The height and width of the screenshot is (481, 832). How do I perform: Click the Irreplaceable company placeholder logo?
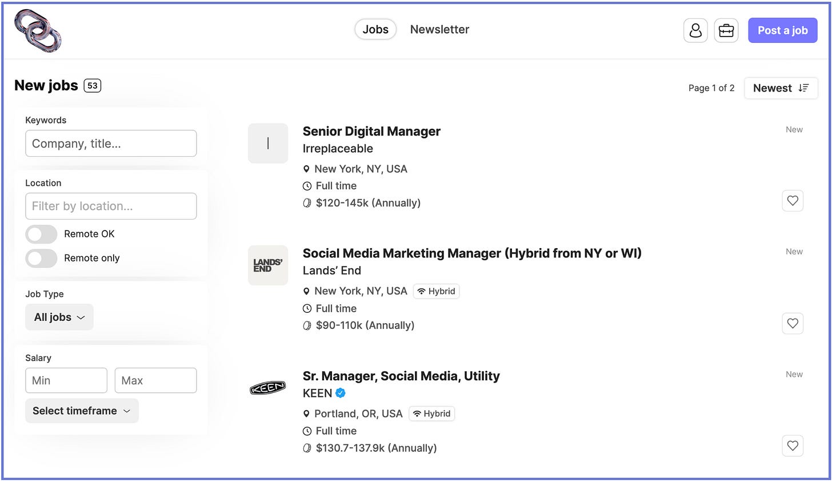(268, 143)
